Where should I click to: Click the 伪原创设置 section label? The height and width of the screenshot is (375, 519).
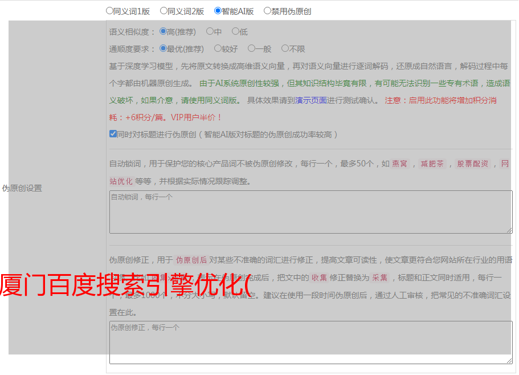click(22, 188)
